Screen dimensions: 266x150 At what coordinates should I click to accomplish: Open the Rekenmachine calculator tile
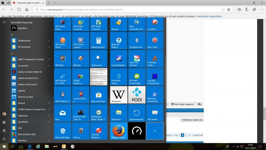click(99, 41)
